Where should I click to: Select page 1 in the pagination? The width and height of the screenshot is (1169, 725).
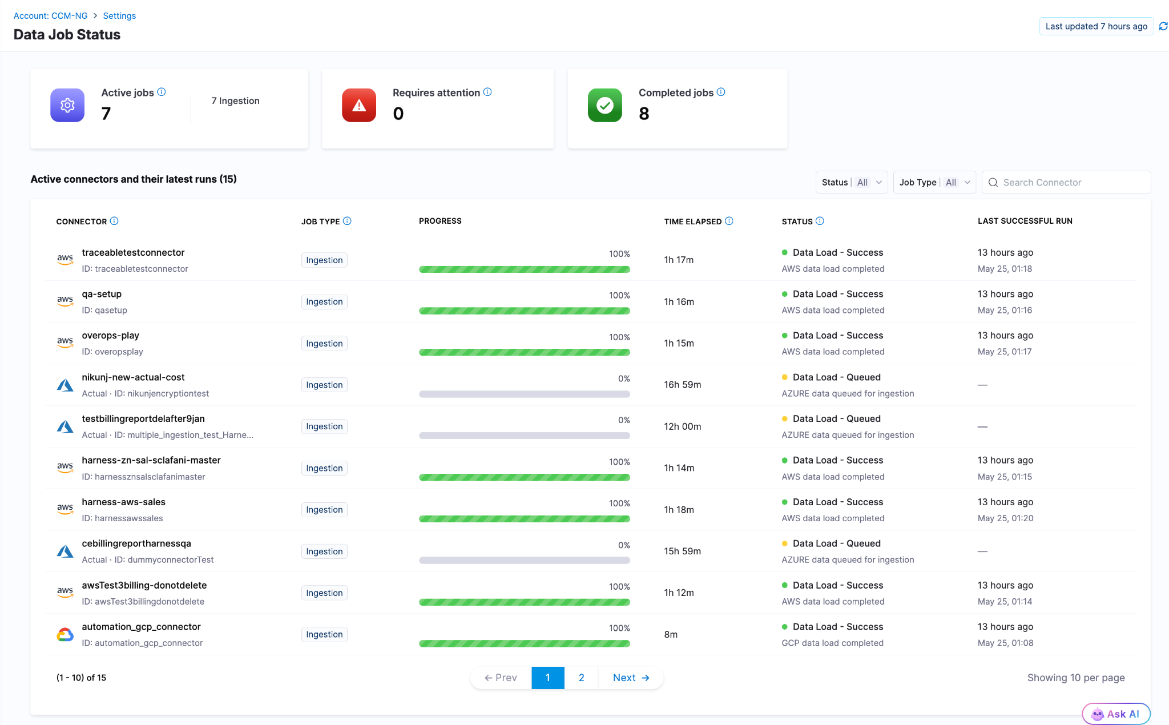point(548,678)
